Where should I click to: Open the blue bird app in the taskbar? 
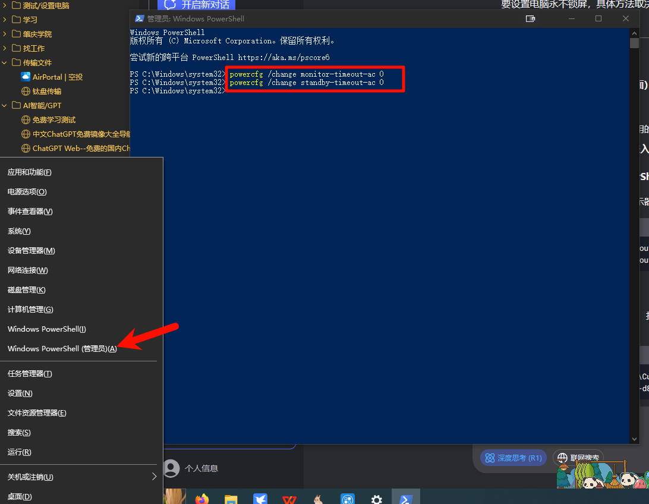click(x=260, y=499)
